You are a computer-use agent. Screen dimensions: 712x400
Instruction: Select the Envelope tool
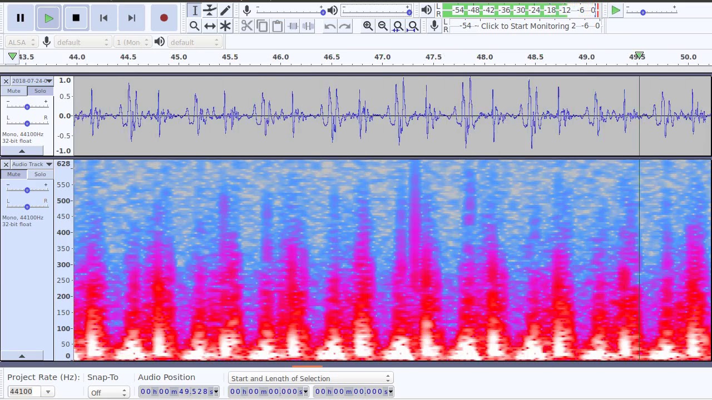[210, 10]
